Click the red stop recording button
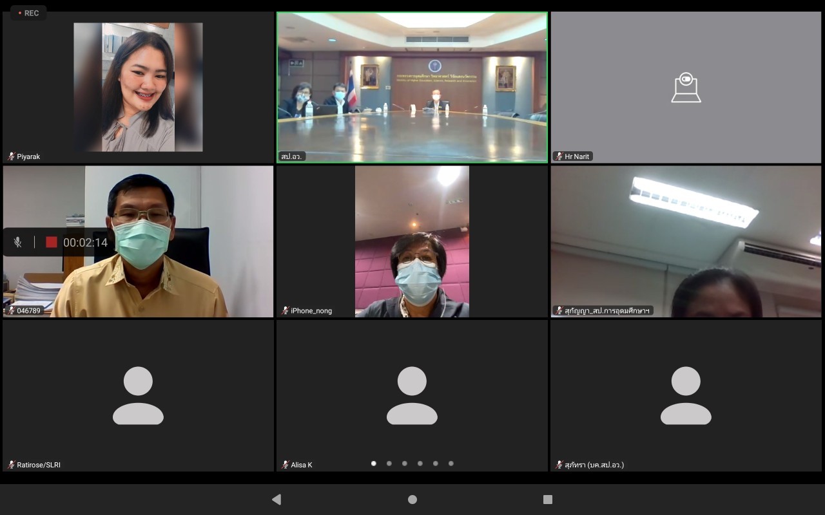Viewport: 825px width, 515px height. coord(52,243)
